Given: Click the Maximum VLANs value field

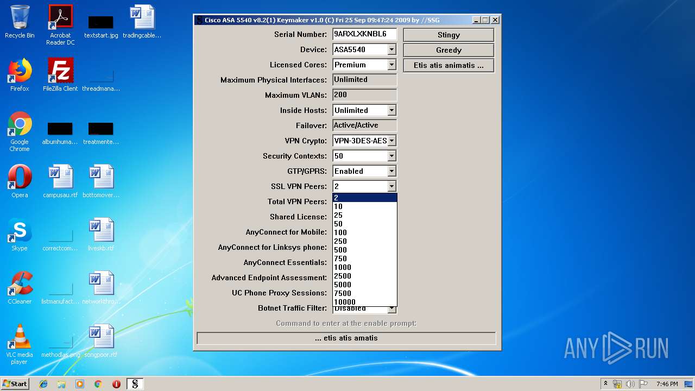Looking at the screenshot, I should [x=364, y=94].
